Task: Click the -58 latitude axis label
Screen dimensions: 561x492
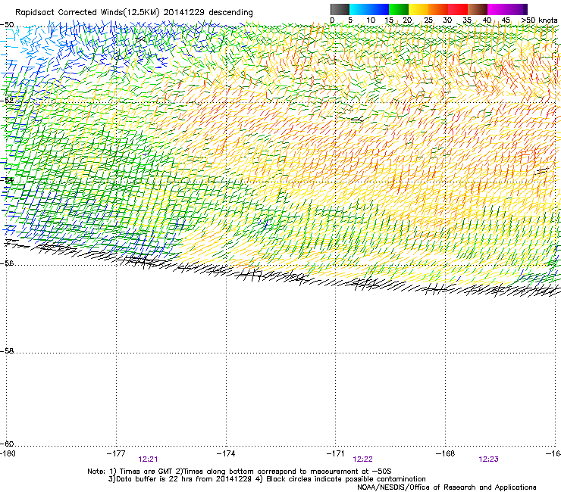Action: (7, 351)
